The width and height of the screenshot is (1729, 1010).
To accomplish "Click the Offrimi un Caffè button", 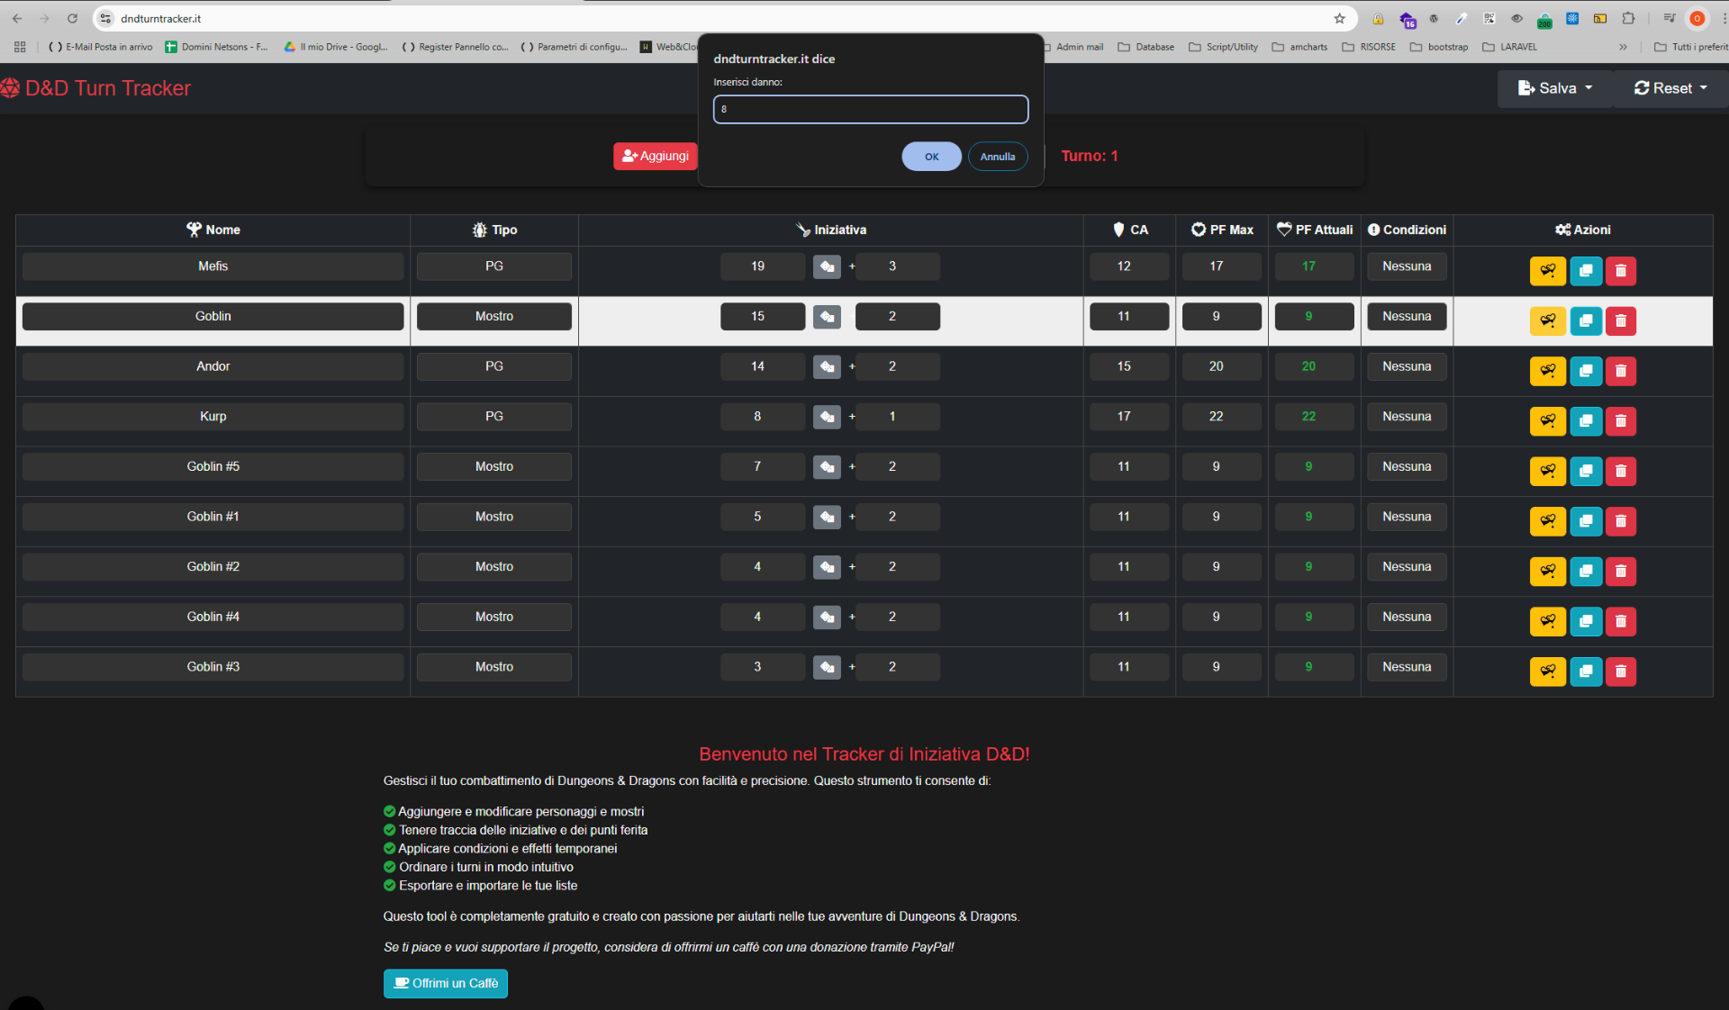I will point(446,983).
